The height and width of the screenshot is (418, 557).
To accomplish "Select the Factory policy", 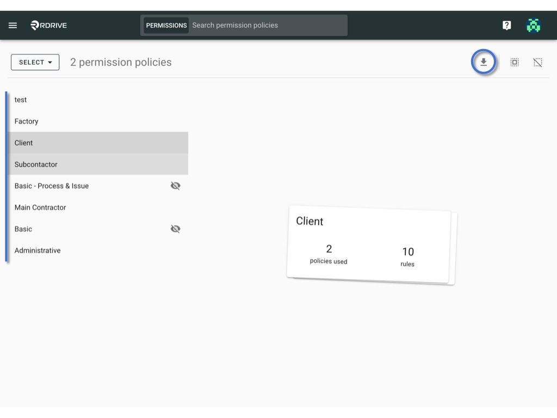I will 98,121.
